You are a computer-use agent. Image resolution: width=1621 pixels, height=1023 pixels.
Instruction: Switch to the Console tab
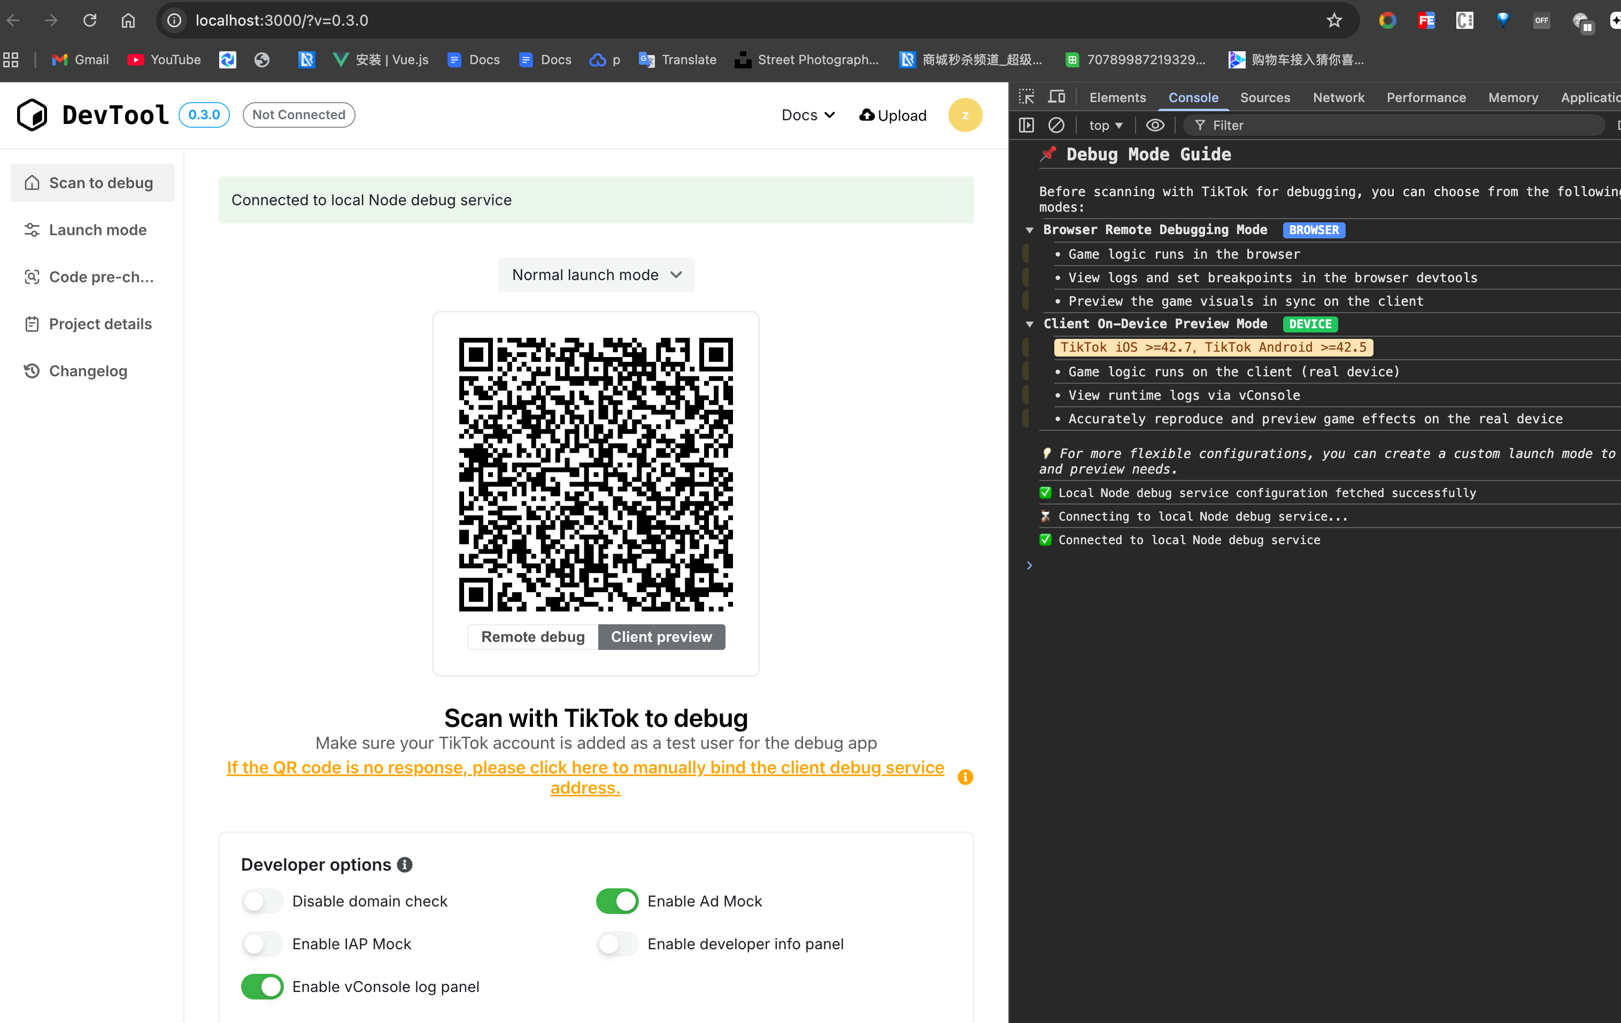click(x=1192, y=98)
